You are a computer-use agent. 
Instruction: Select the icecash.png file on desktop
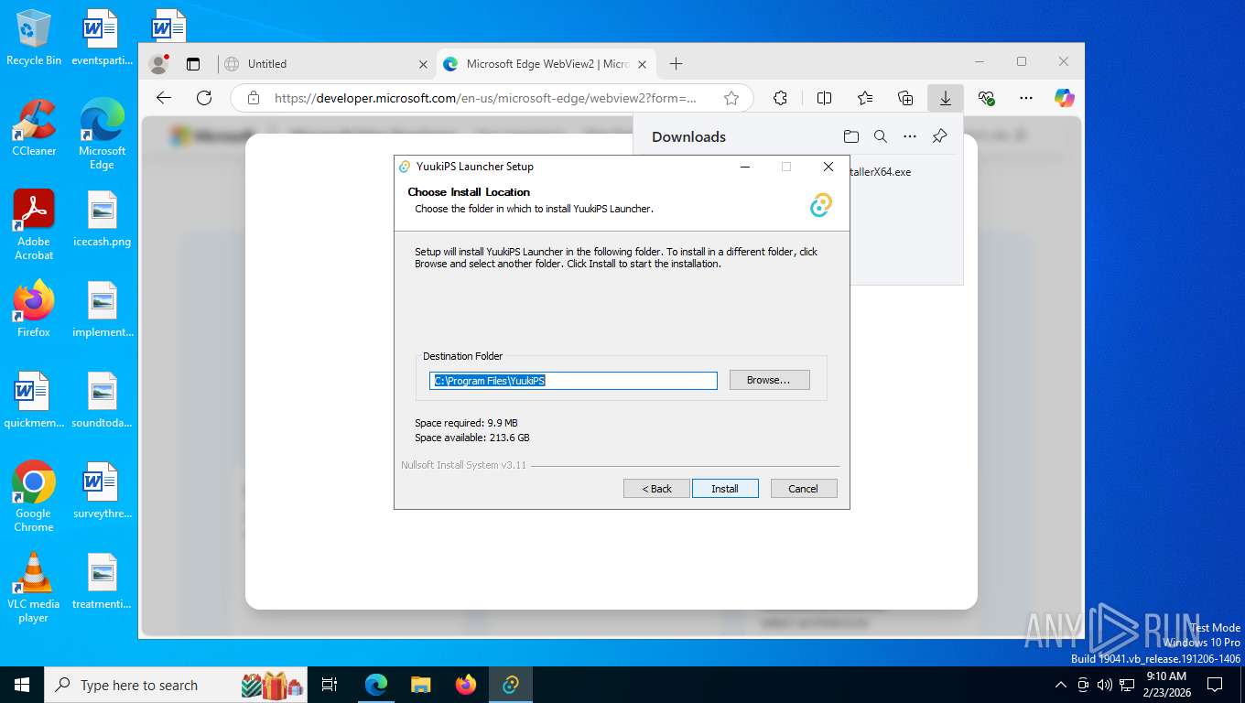tap(102, 220)
